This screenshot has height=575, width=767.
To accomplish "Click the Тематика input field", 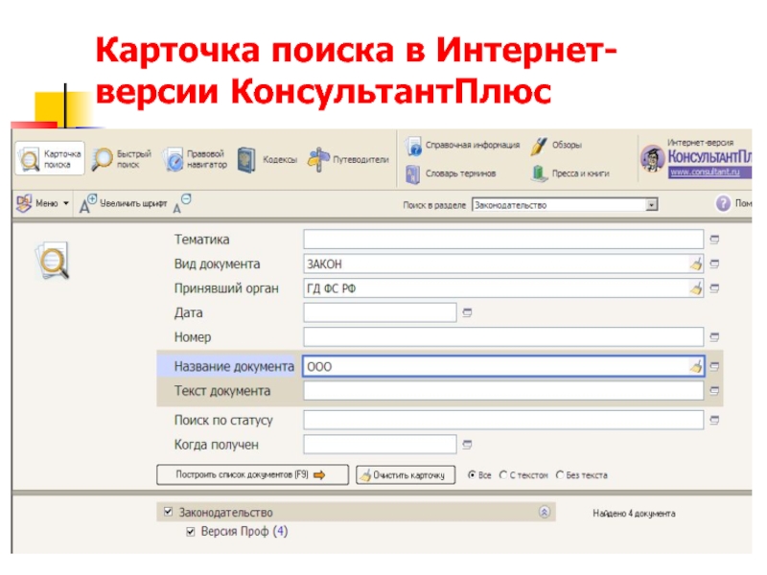I will point(503,240).
